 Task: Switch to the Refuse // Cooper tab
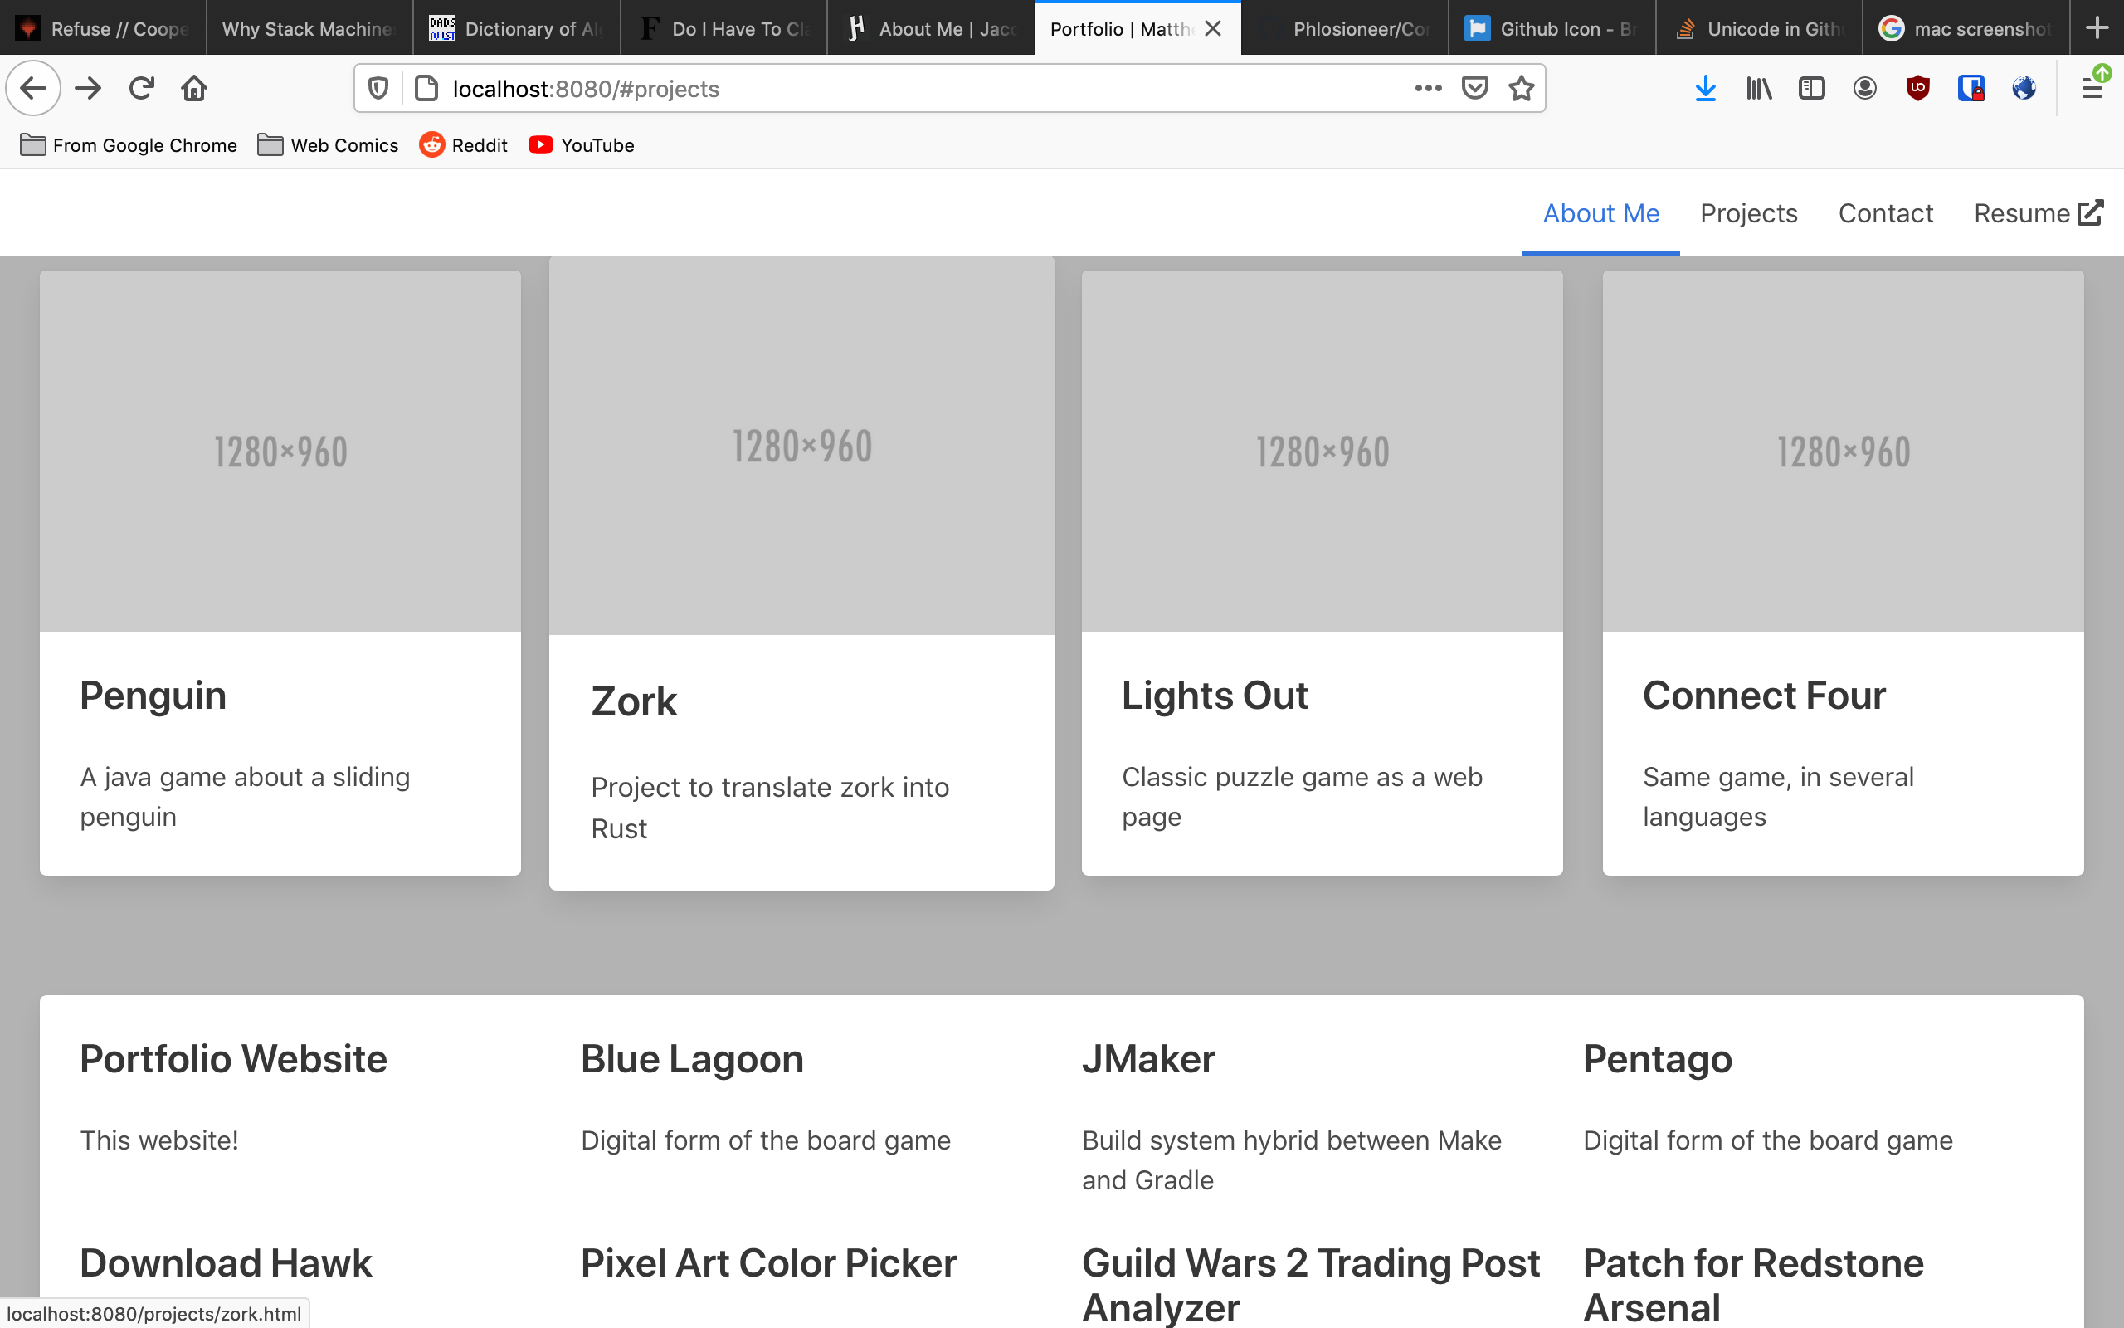tap(104, 28)
